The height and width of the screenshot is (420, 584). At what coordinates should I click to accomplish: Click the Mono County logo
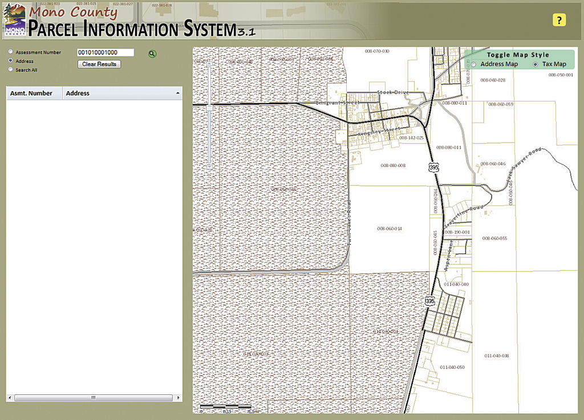point(14,21)
